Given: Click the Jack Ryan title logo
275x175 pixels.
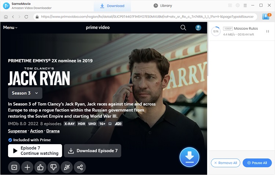Looking at the screenshot, I should 39,76.
